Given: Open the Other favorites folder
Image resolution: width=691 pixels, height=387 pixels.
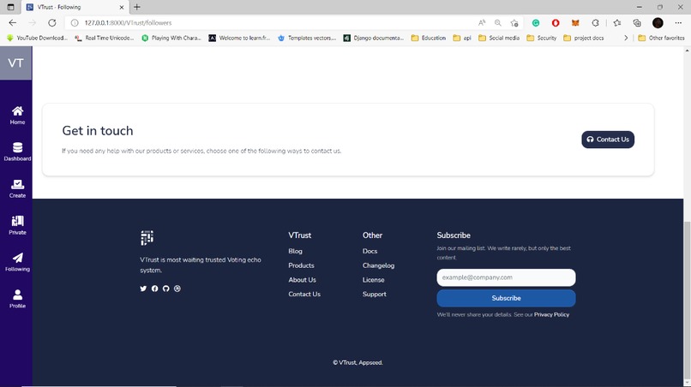Looking at the screenshot, I should point(661,38).
